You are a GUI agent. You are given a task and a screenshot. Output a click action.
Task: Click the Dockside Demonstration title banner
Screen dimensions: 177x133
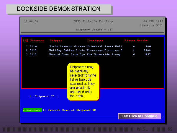pyautogui.click(x=59, y=9)
